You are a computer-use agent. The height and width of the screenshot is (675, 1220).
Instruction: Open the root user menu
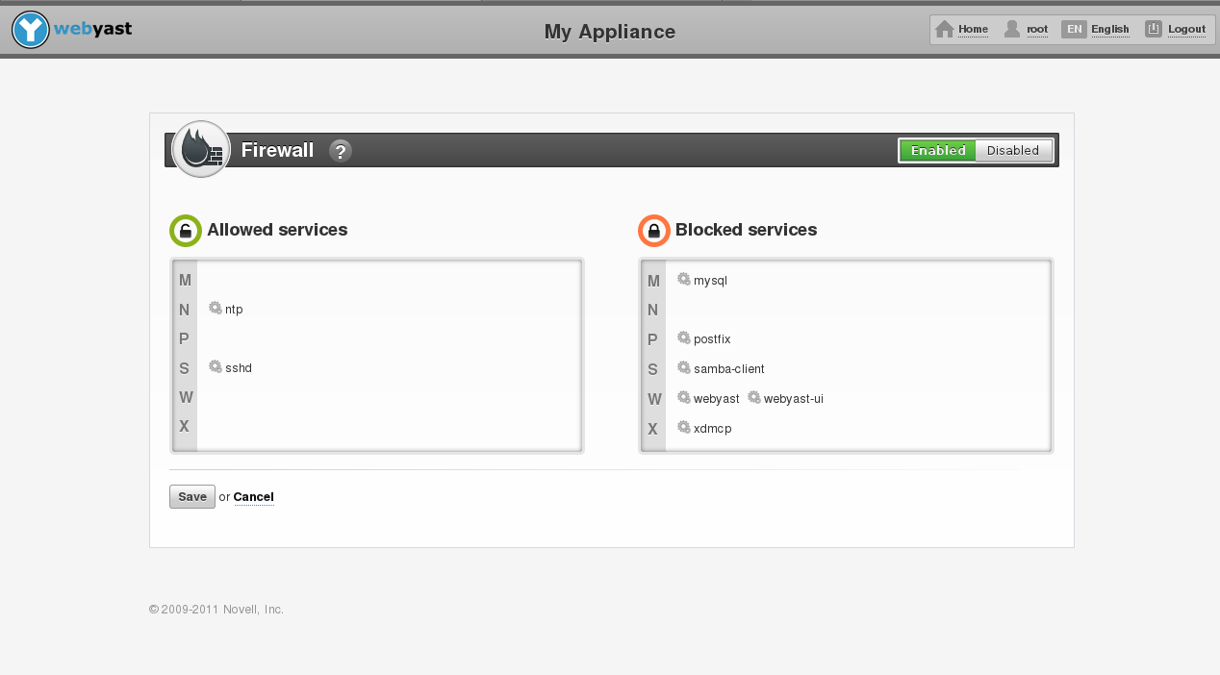pos(1026,29)
